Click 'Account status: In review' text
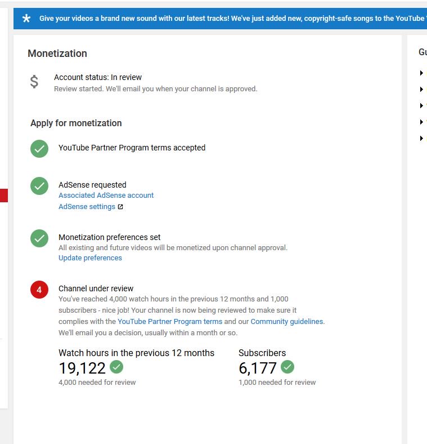Screen dimensions: 427x444 pos(98,77)
